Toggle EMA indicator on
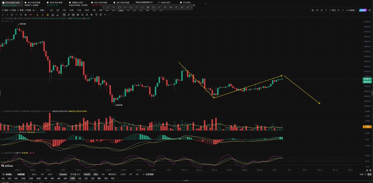This screenshot has width=373, height=183. tap(50, 174)
